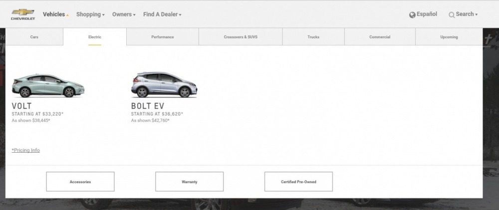Open the Pricing Info link
The width and height of the screenshot is (499, 210).
26,150
